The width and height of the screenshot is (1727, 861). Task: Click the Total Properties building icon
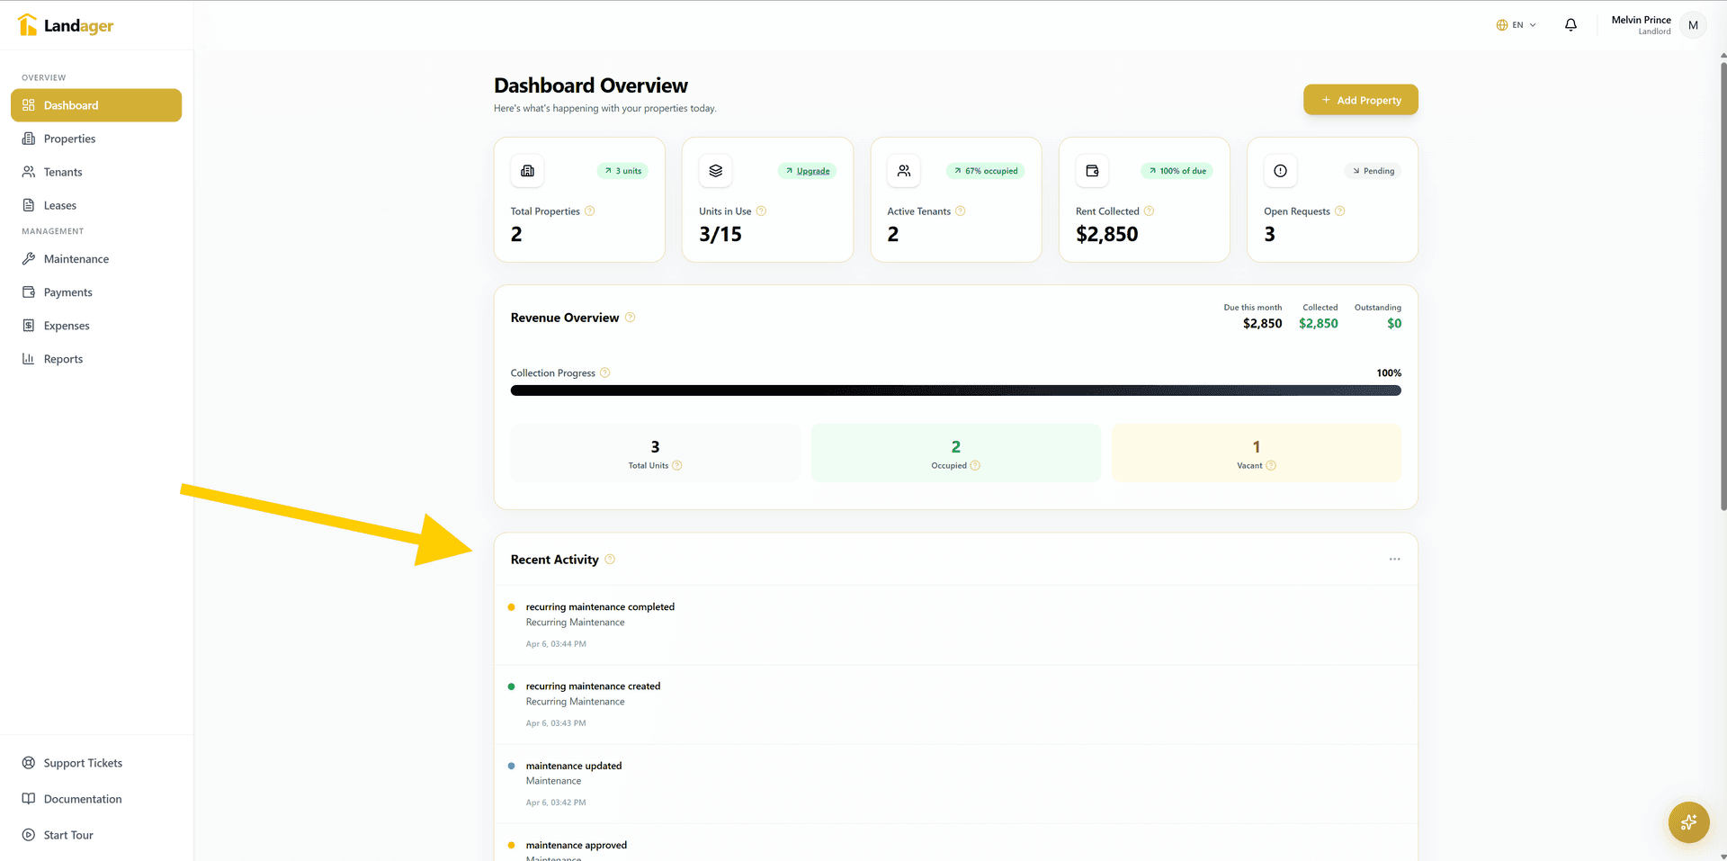(x=527, y=171)
